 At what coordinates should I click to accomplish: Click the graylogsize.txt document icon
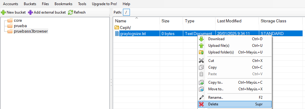117,34
